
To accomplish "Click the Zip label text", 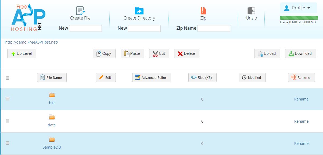I will (x=203, y=18).
